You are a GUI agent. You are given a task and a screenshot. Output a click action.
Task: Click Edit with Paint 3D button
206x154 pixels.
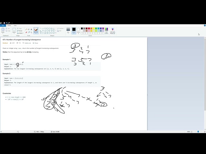coord(113,31)
